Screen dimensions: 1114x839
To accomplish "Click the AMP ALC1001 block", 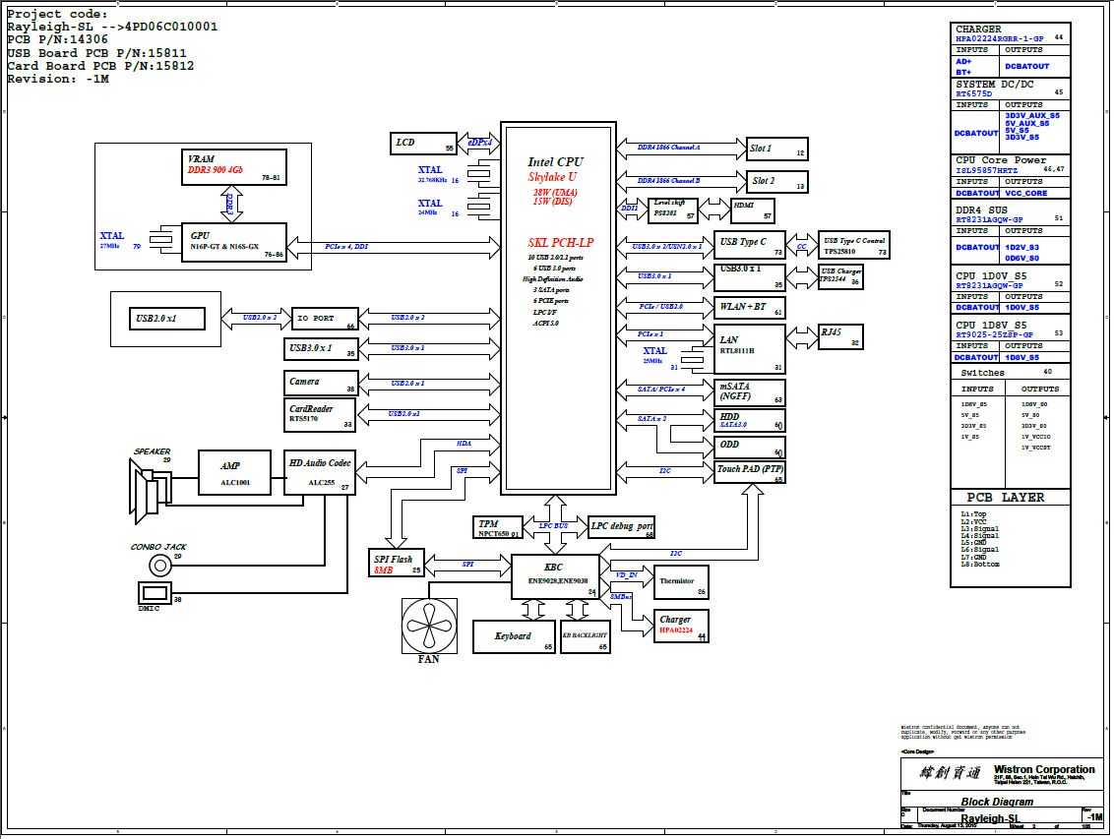I will 234,473.
